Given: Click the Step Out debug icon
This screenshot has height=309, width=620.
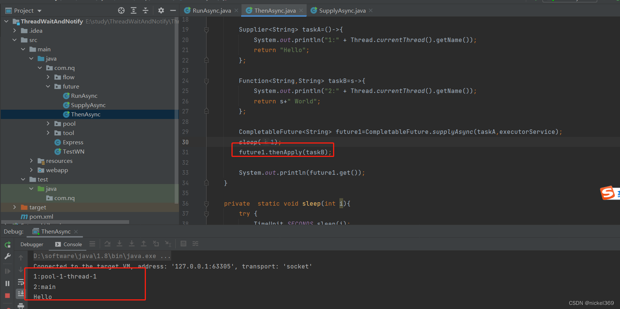Looking at the screenshot, I should click(x=144, y=244).
